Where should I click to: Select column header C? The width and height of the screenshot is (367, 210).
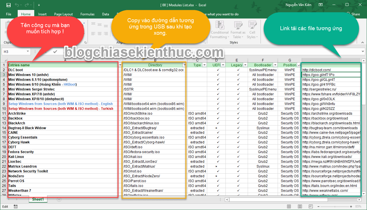(197, 60)
